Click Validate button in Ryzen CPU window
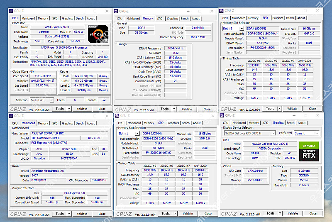This screenshot has width=332, height=222. click(x=82, y=109)
